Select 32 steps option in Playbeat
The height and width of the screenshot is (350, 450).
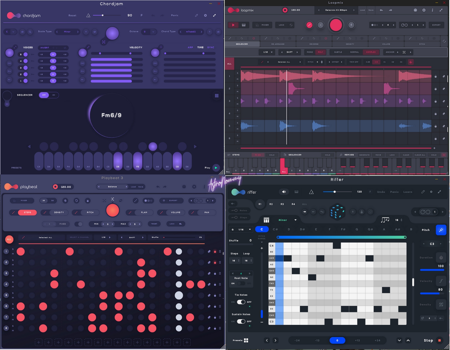coord(52,200)
